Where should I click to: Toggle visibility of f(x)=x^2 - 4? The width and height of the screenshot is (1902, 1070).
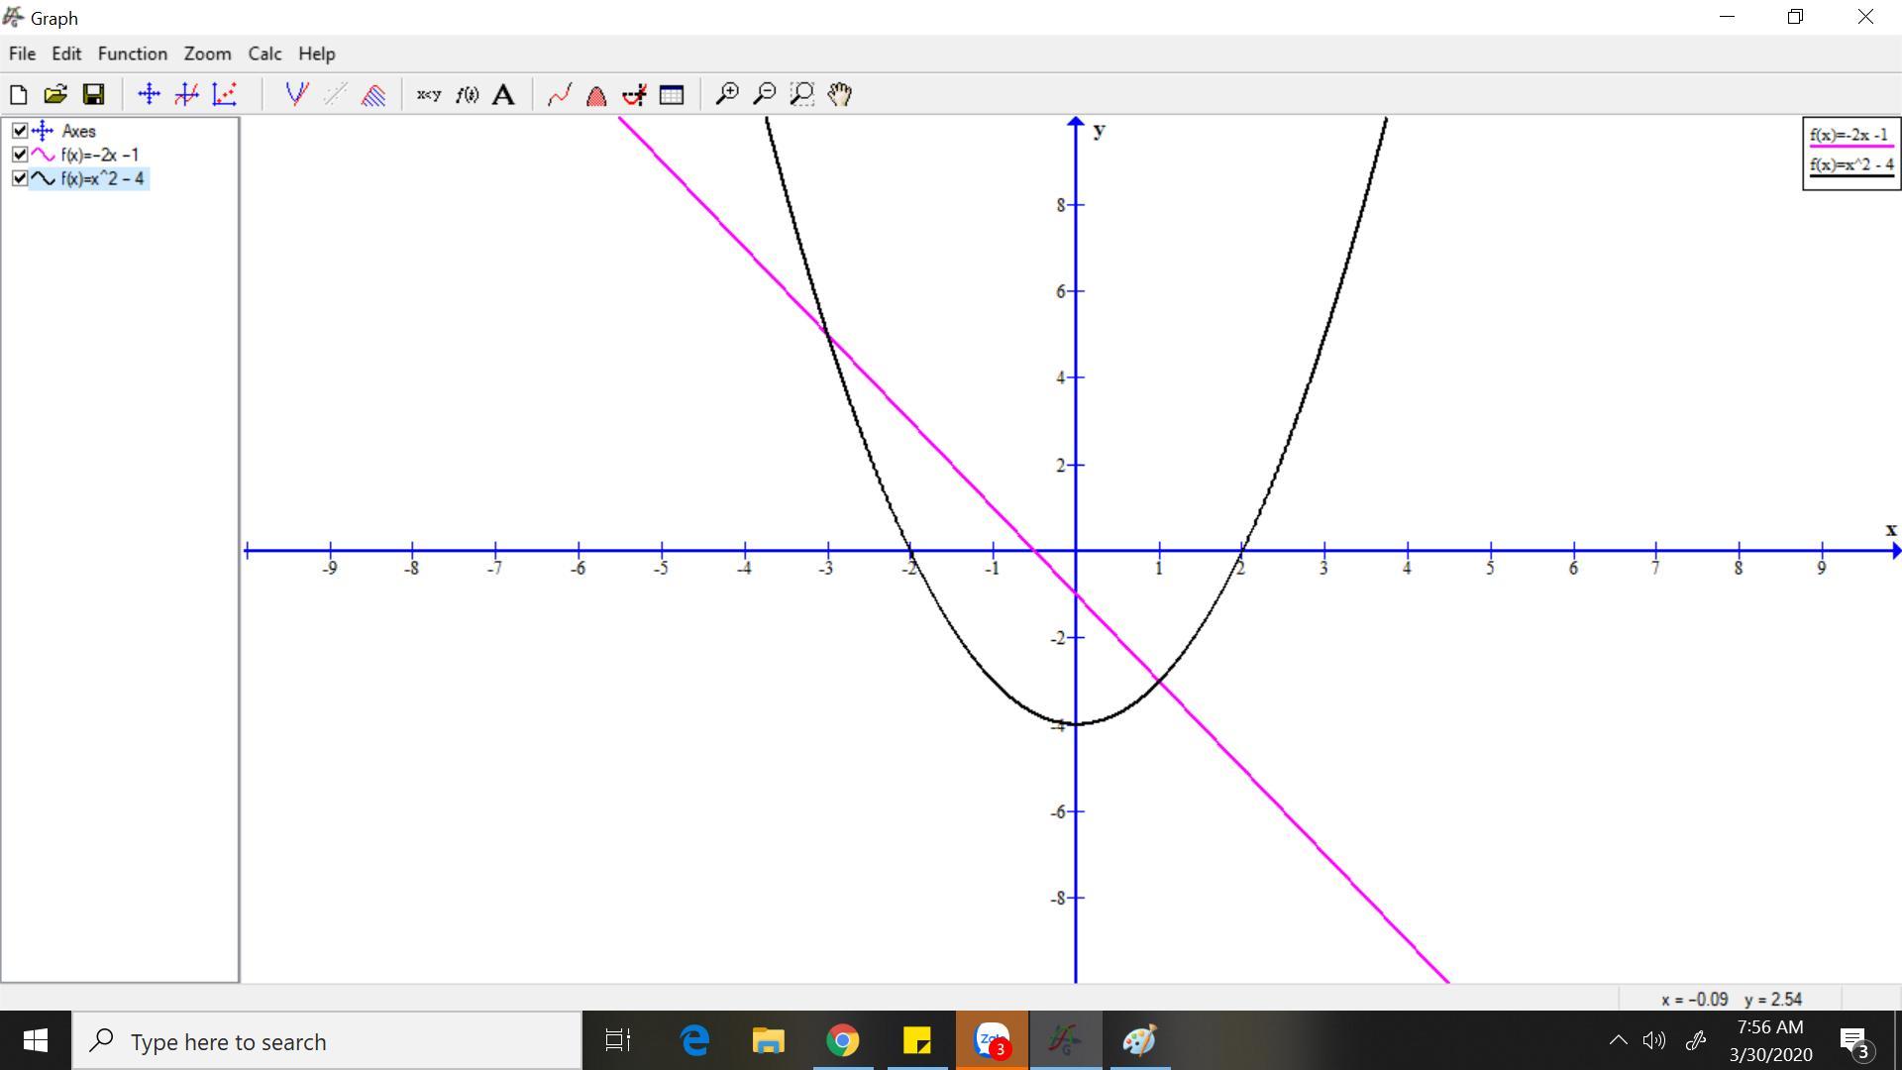(x=20, y=178)
